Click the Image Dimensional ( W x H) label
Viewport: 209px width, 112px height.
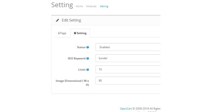(72, 83)
